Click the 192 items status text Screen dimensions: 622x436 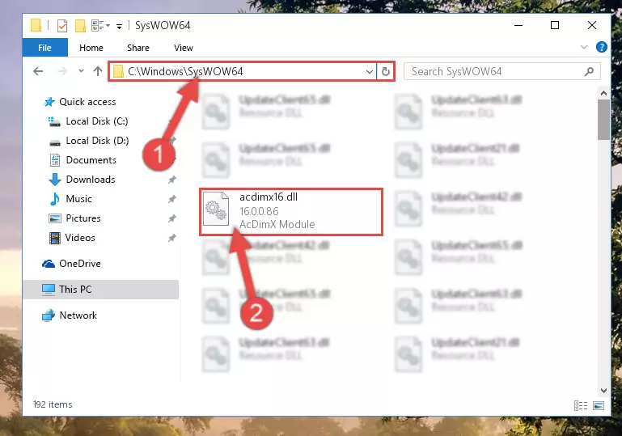[53, 404]
